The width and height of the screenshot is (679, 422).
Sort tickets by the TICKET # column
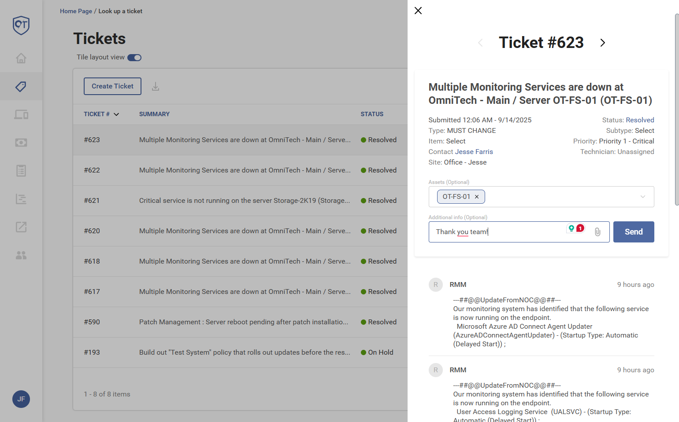click(101, 114)
